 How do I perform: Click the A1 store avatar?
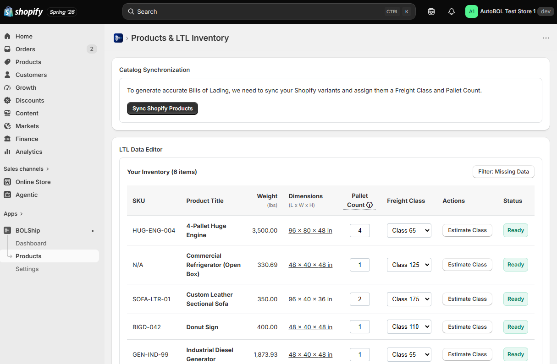(x=472, y=11)
